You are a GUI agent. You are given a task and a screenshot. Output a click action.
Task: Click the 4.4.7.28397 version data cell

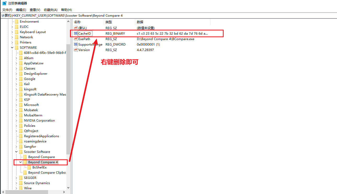point(146,50)
